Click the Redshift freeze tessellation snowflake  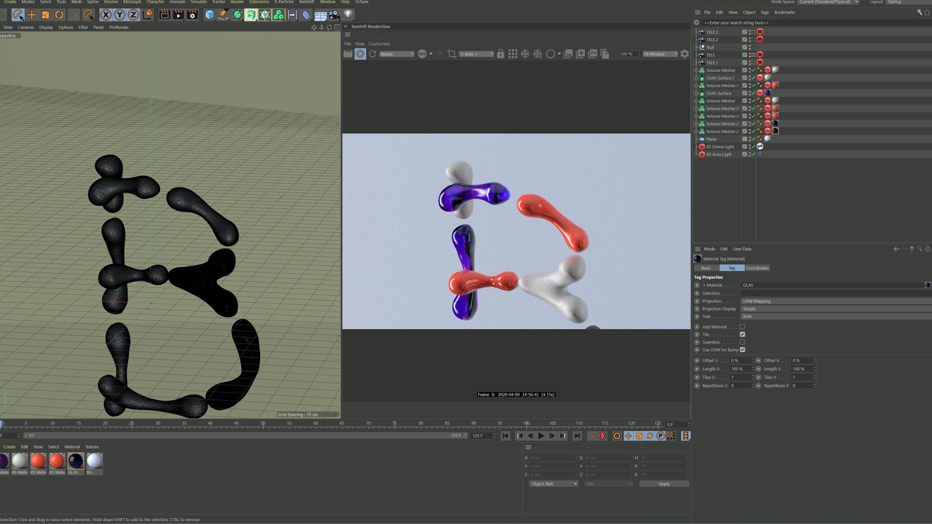click(525, 54)
